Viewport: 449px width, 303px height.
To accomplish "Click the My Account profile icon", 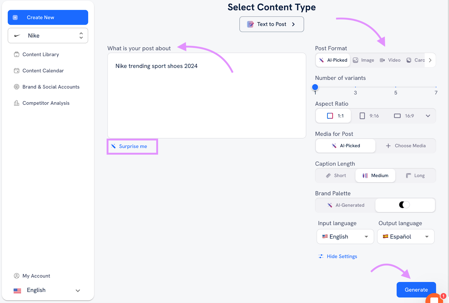I will 17,276.
